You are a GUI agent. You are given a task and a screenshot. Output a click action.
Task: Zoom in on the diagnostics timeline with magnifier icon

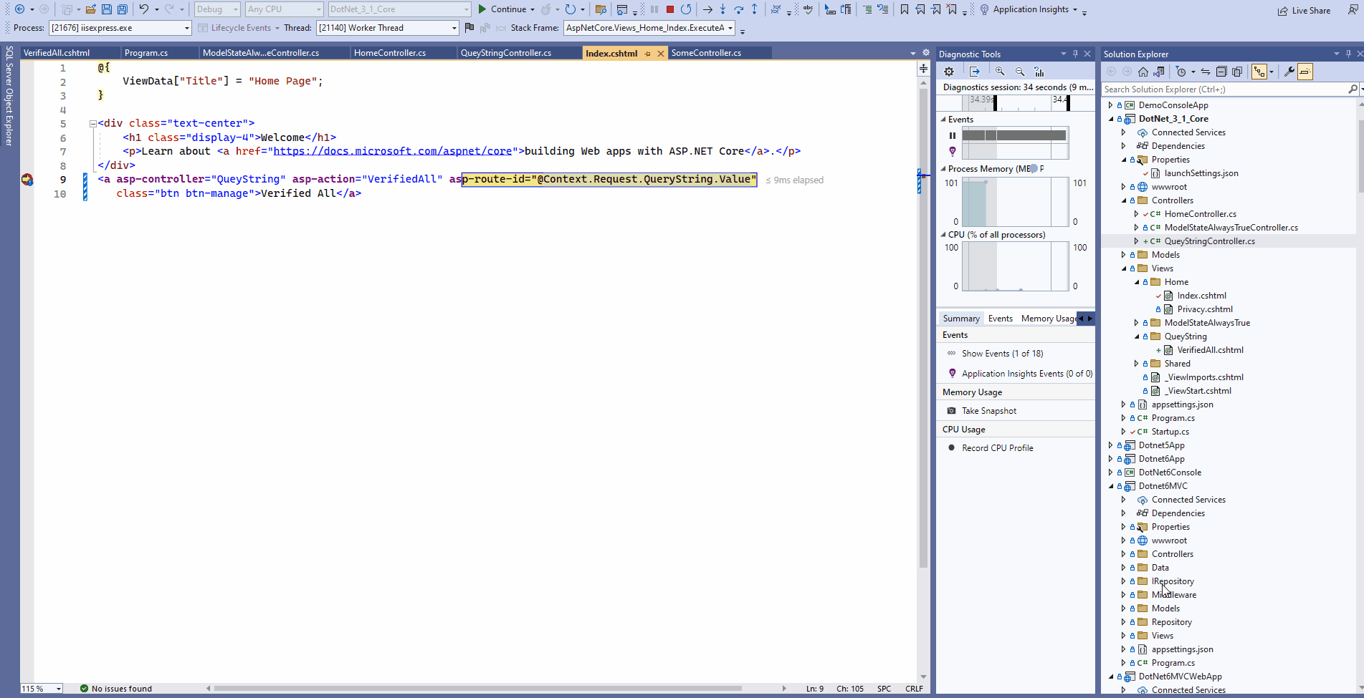1000,71
